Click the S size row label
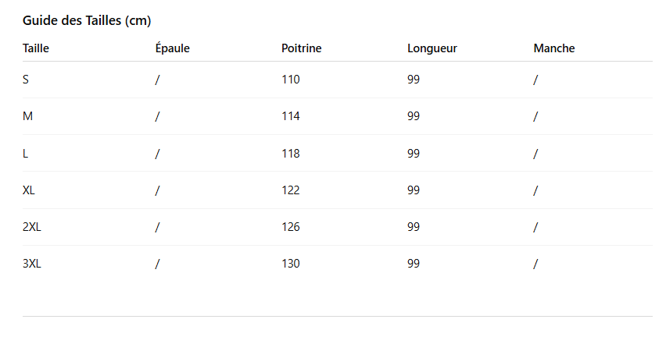666x337 pixels. pyautogui.click(x=26, y=80)
